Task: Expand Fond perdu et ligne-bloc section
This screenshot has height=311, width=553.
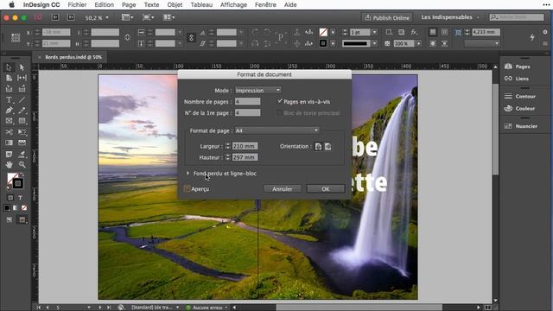Action: click(x=188, y=173)
